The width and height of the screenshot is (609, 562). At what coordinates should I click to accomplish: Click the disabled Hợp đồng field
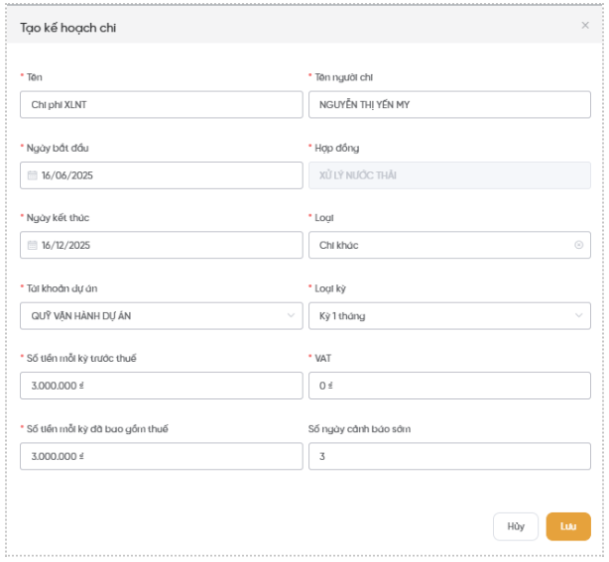click(449, 175)
